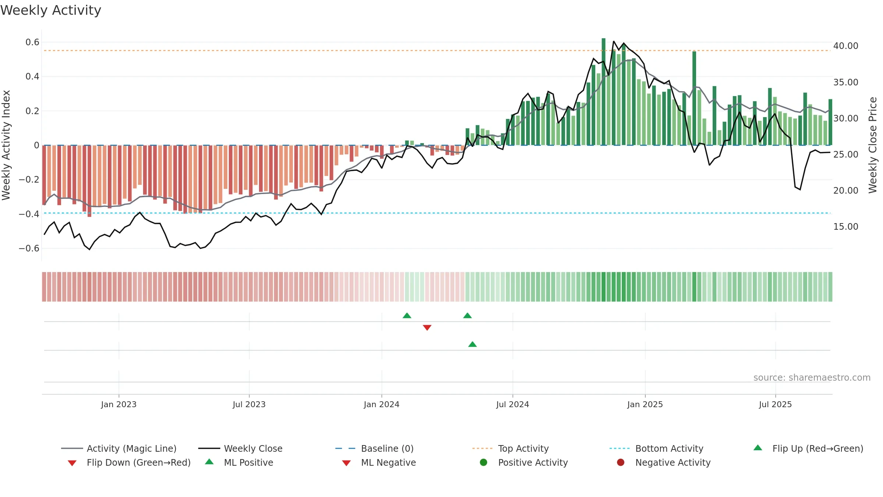Click the Weekly Activity Index axis title
Viewport: 883px width, 497px height.
pos(6,145)
